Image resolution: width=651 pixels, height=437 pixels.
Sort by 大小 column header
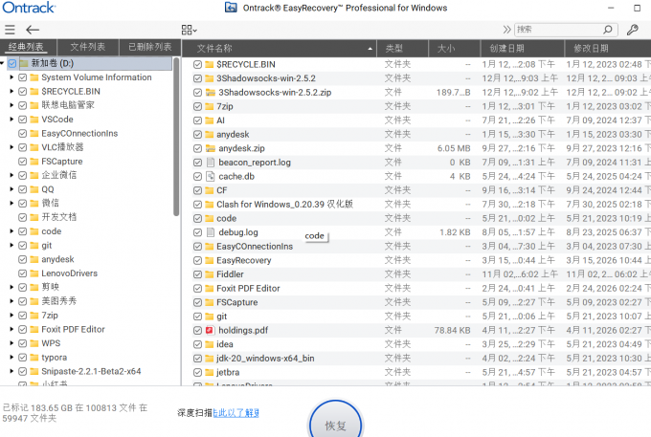pos(454,49)
